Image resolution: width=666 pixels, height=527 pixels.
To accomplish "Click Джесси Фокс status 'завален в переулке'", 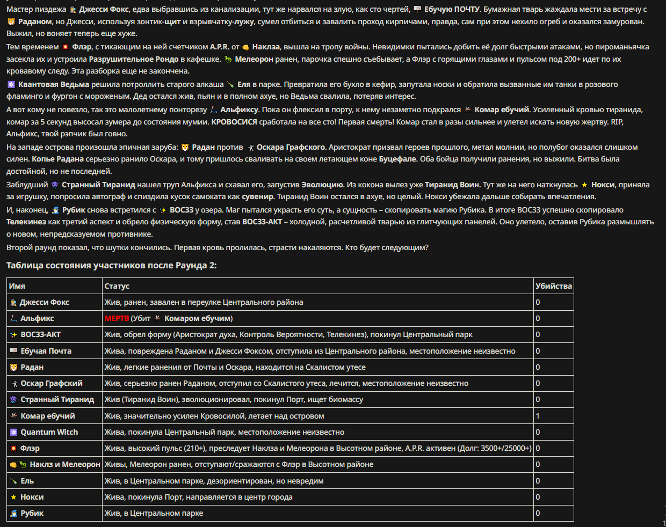I will point(204,303).
